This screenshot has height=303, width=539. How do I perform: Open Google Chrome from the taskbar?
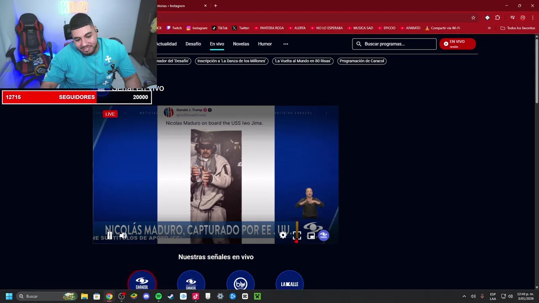point(109,296)
